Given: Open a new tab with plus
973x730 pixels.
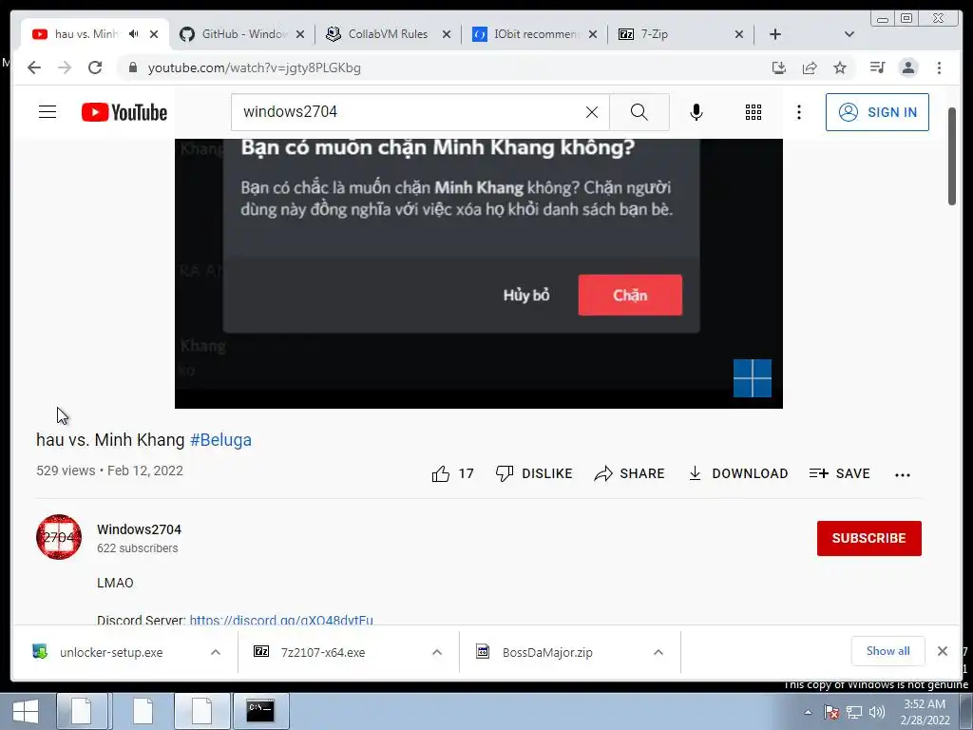Looking at the screenshot, I should pos(775,34).
